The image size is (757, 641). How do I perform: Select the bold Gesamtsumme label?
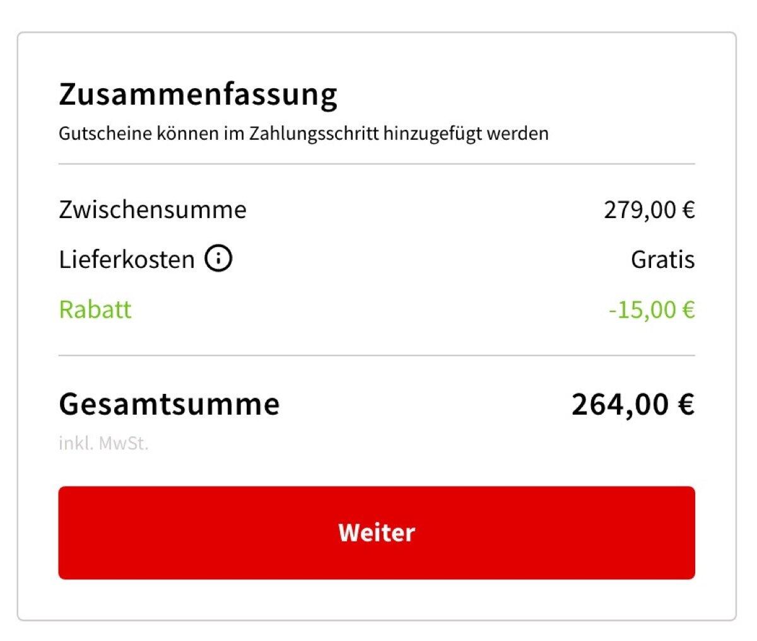coord(169,403)
